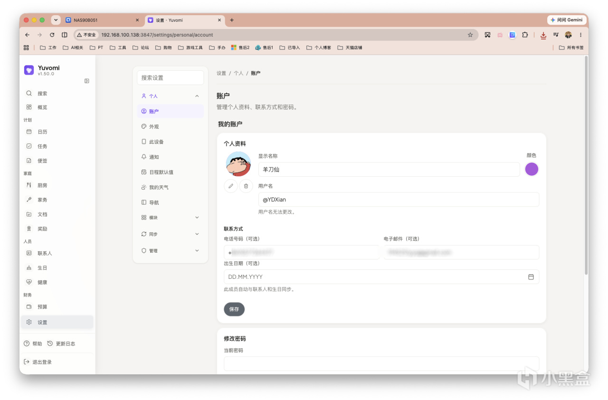Select 此设备 in settings menu

click(x=170, y=142)
